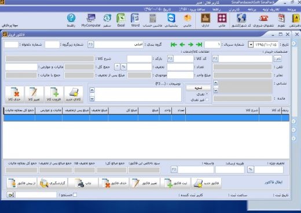The height and width of the screenshot is (213, 301).
Task: Open the emergency phones (تلفنهای ضروری) icon
Action: tap(263, 20)
